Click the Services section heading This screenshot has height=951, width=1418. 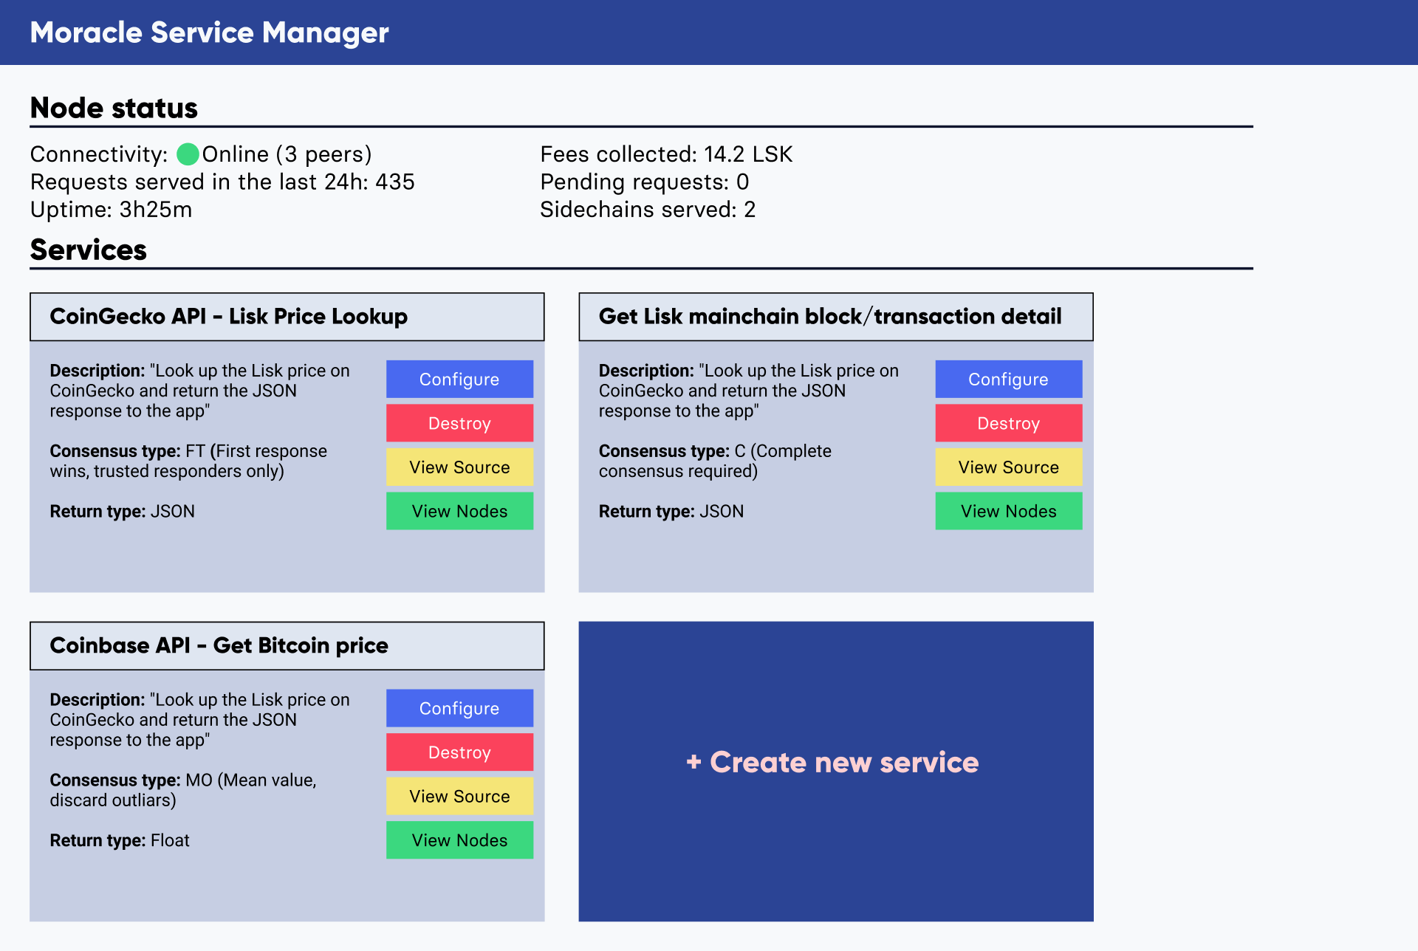[x=89, y=250]
